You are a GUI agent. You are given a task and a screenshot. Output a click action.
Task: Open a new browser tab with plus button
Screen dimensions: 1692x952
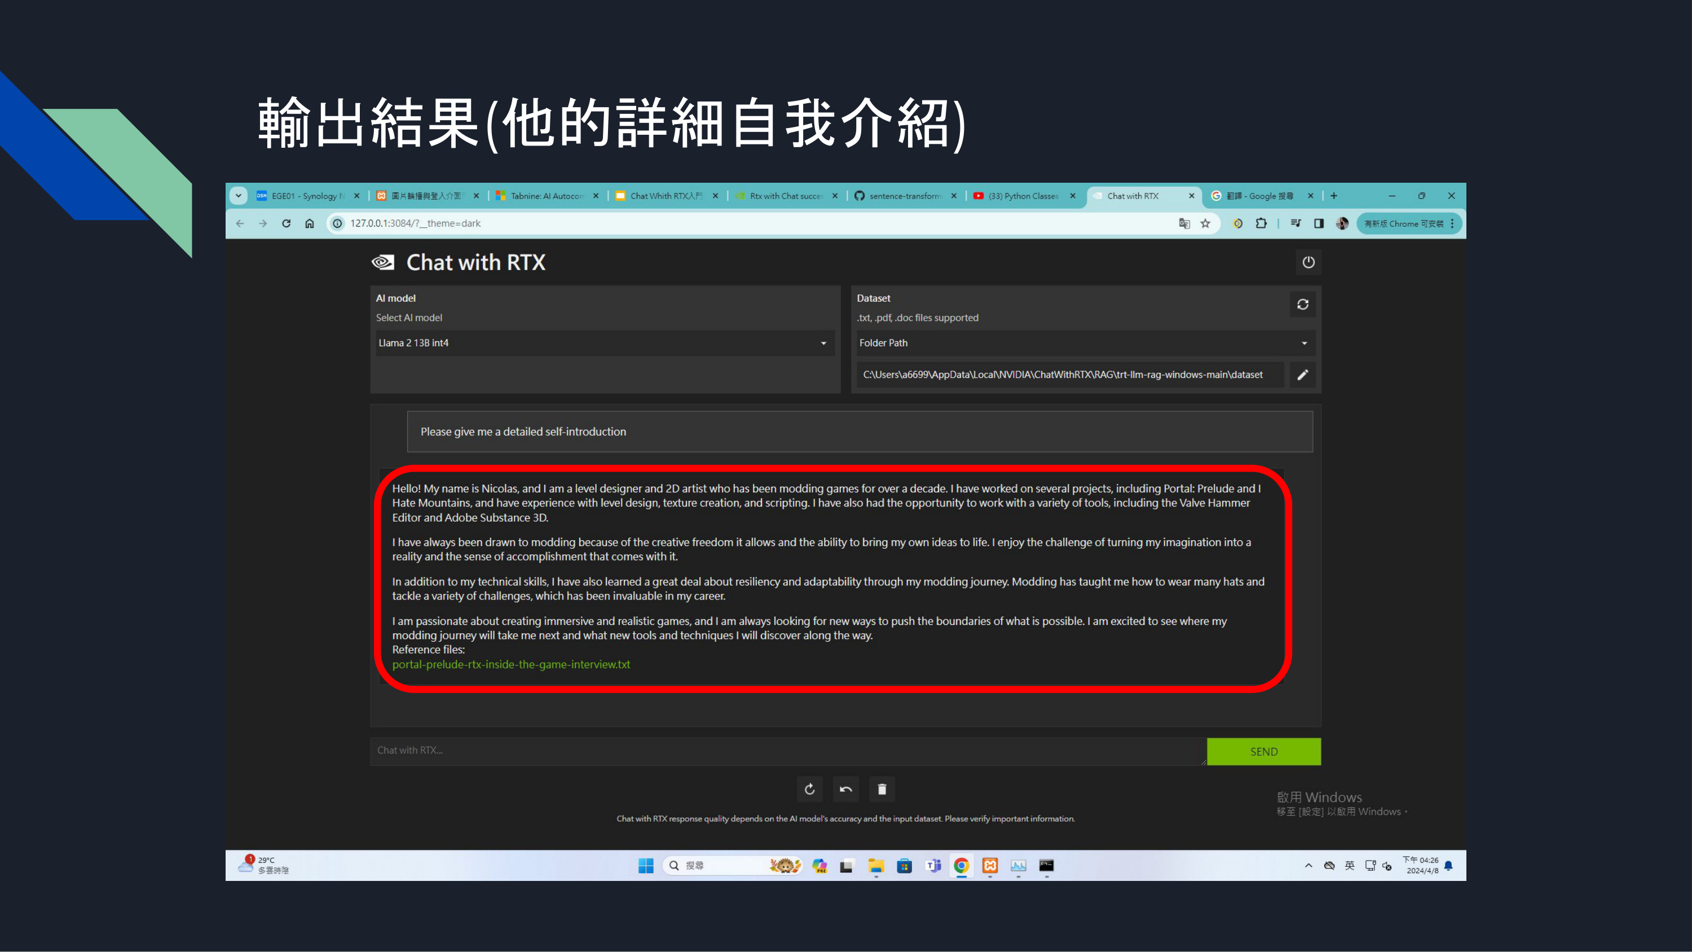(x=1334, y=196)
